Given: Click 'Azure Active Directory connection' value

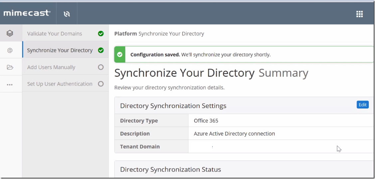Looking at the screenshot, I should tap(234, 134).
